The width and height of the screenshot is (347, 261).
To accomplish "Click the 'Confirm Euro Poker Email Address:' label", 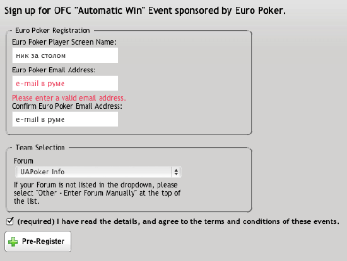I will click(x=67, y=106).
